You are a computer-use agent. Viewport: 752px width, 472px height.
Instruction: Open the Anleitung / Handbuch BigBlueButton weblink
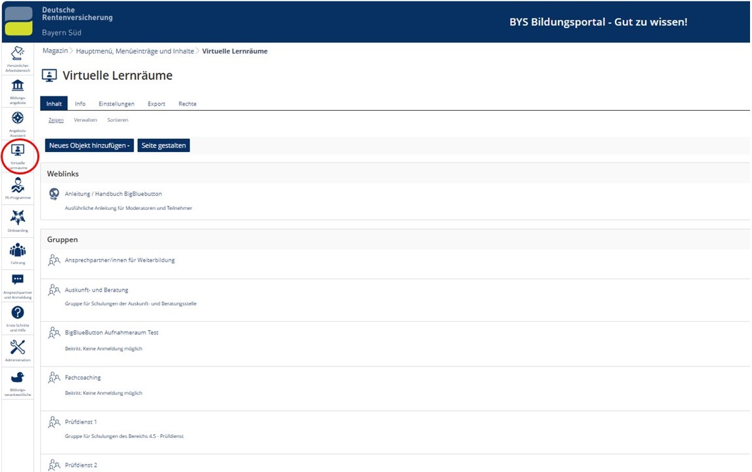pos(113,194)
